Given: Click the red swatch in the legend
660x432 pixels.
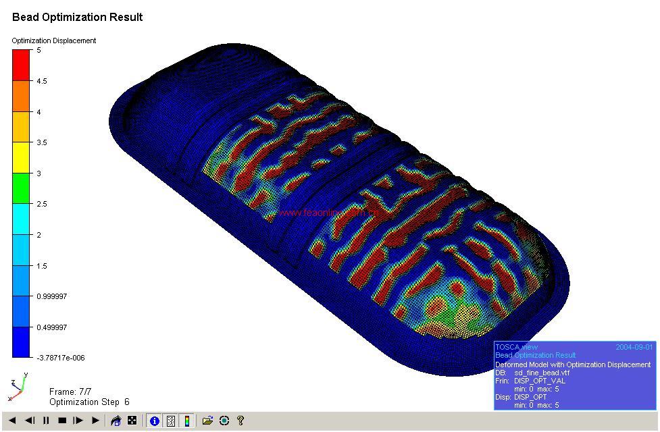Looking at the screenshot, I should coord(21,65).
